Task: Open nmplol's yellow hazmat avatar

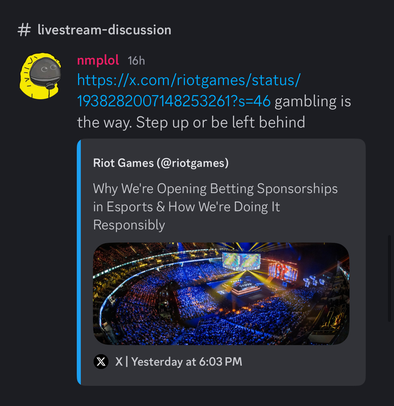Action: pos(40,76)
